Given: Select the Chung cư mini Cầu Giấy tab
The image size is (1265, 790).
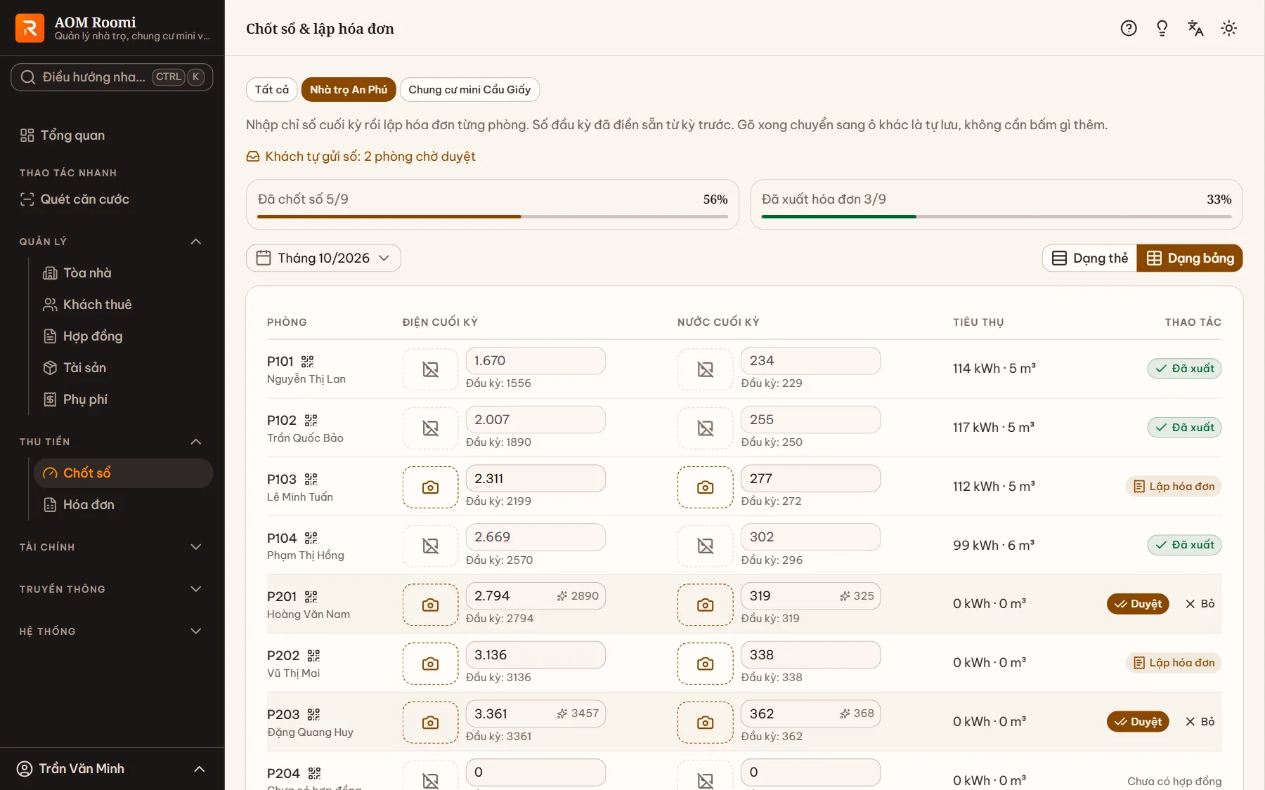Looking at the screenshot, I should pyautogui.click(x=469, y=90).
